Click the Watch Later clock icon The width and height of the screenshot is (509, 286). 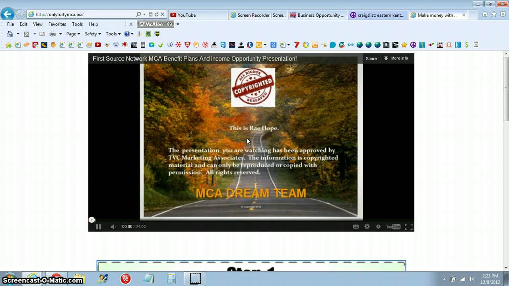(x=378, y=226)
